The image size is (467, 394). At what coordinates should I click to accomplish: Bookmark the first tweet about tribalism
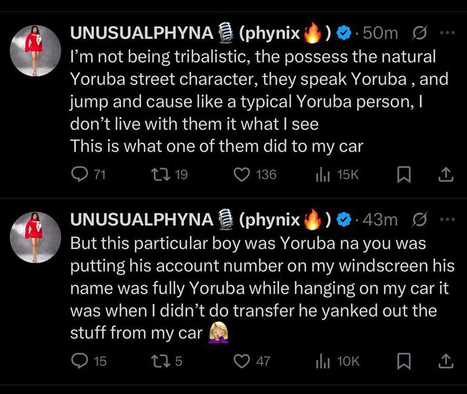pos(403,175)
